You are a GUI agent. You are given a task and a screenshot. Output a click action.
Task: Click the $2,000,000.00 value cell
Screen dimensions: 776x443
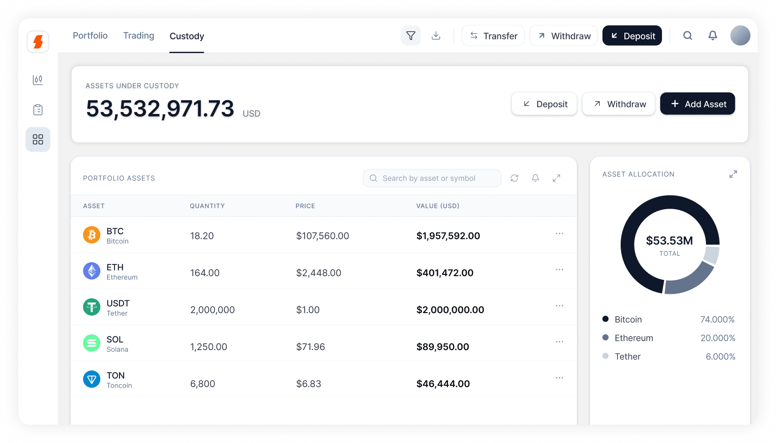tap(450, 310)
